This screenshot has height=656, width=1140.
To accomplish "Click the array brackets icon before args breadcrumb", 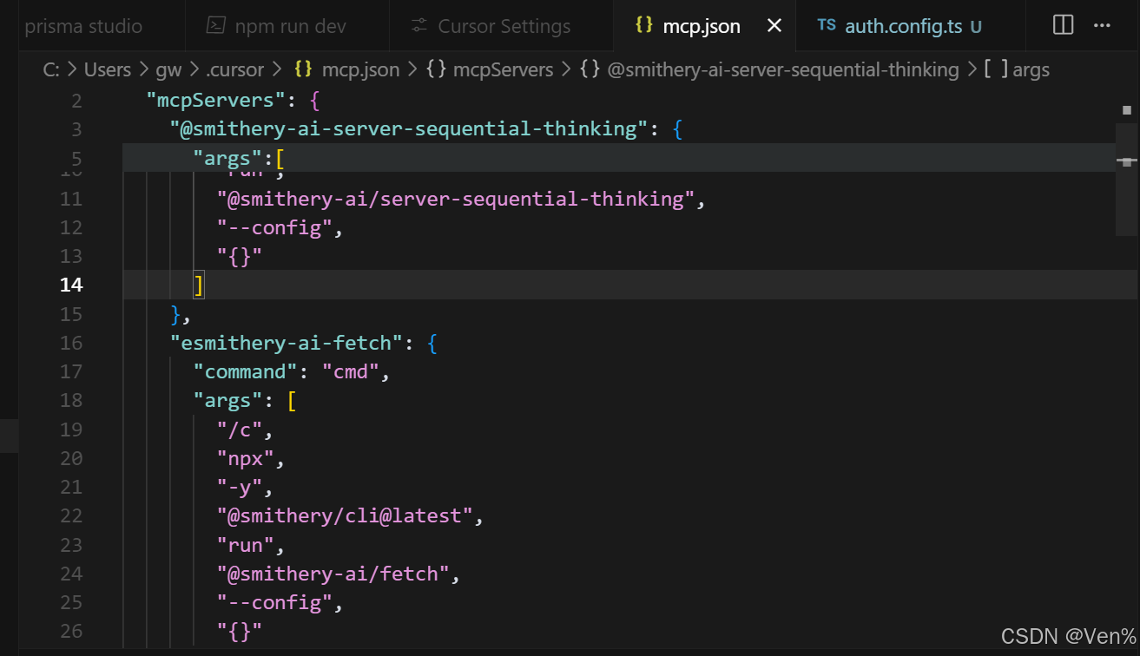I will click(x=996, y=69).
